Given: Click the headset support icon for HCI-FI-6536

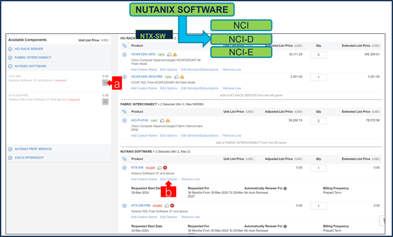Looking at the screenshot, I should [162, 121].
